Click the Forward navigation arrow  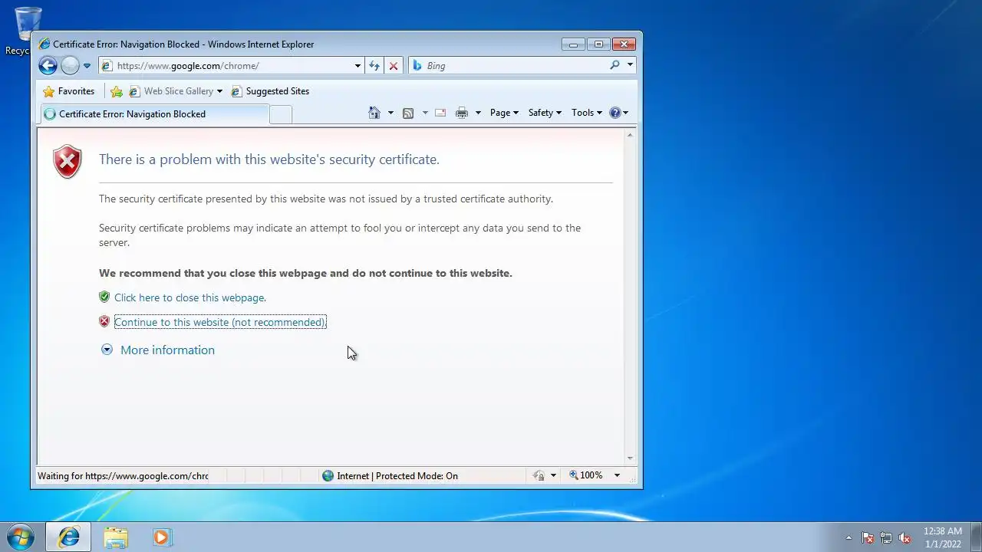click(x=70, y=66)
